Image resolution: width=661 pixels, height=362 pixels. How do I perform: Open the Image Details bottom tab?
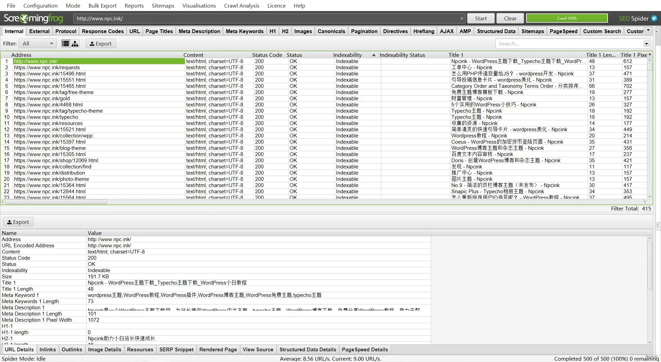pos(105,349)
